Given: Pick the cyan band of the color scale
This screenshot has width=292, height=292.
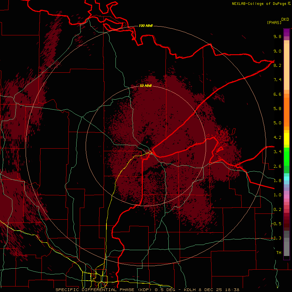Looking at the screenshot, I should 286,178.
